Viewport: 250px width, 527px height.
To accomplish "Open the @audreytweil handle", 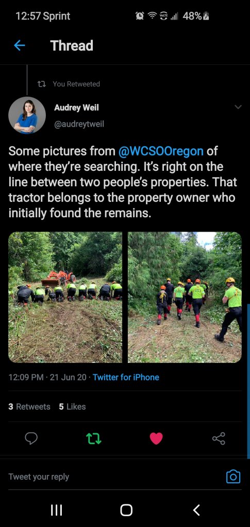I will click(79, 125).
